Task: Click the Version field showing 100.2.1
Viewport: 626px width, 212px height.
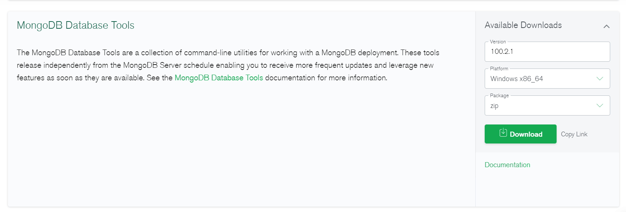Action: [547, 52]
